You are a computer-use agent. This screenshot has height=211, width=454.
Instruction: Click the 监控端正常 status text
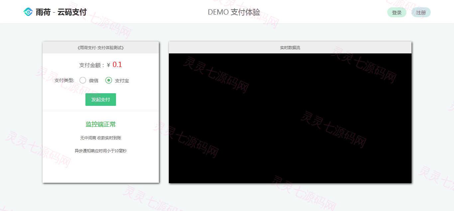101,124
